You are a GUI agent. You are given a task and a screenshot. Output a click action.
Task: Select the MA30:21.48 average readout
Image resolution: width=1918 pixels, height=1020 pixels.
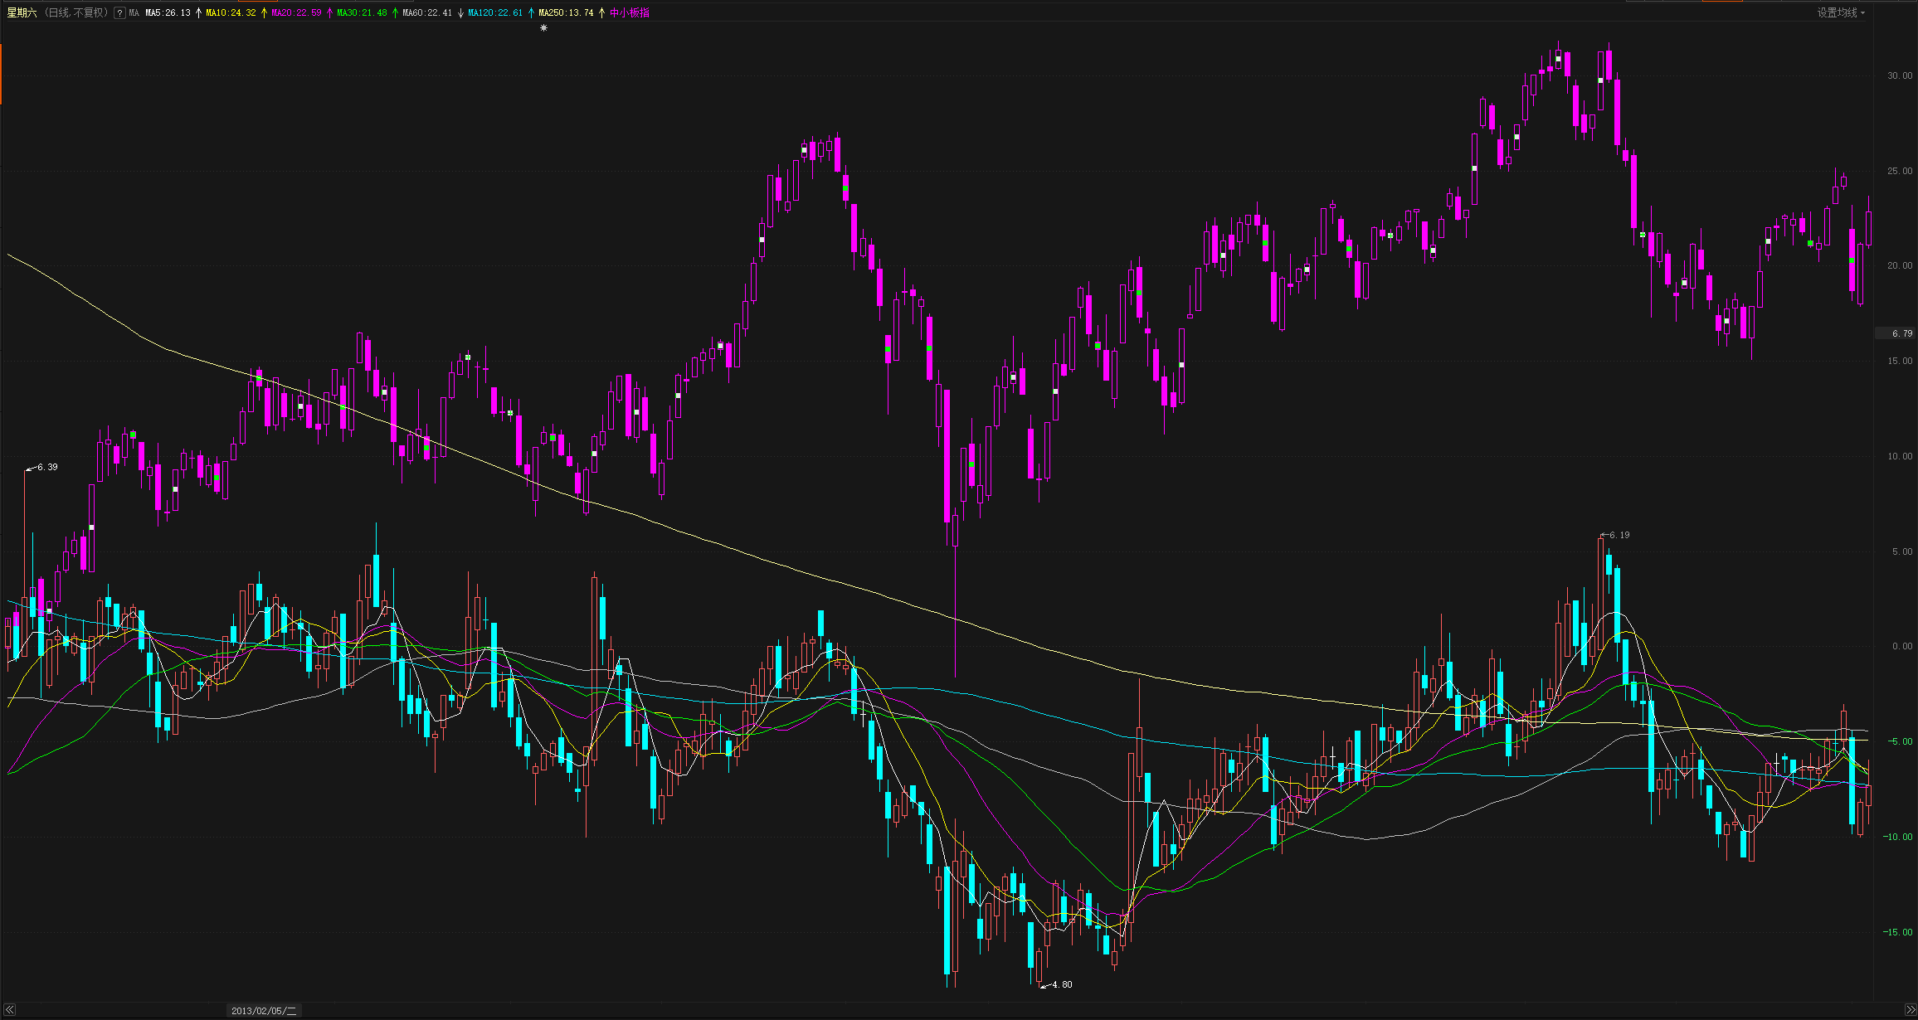pyautogui.click(x=362, y=13)
